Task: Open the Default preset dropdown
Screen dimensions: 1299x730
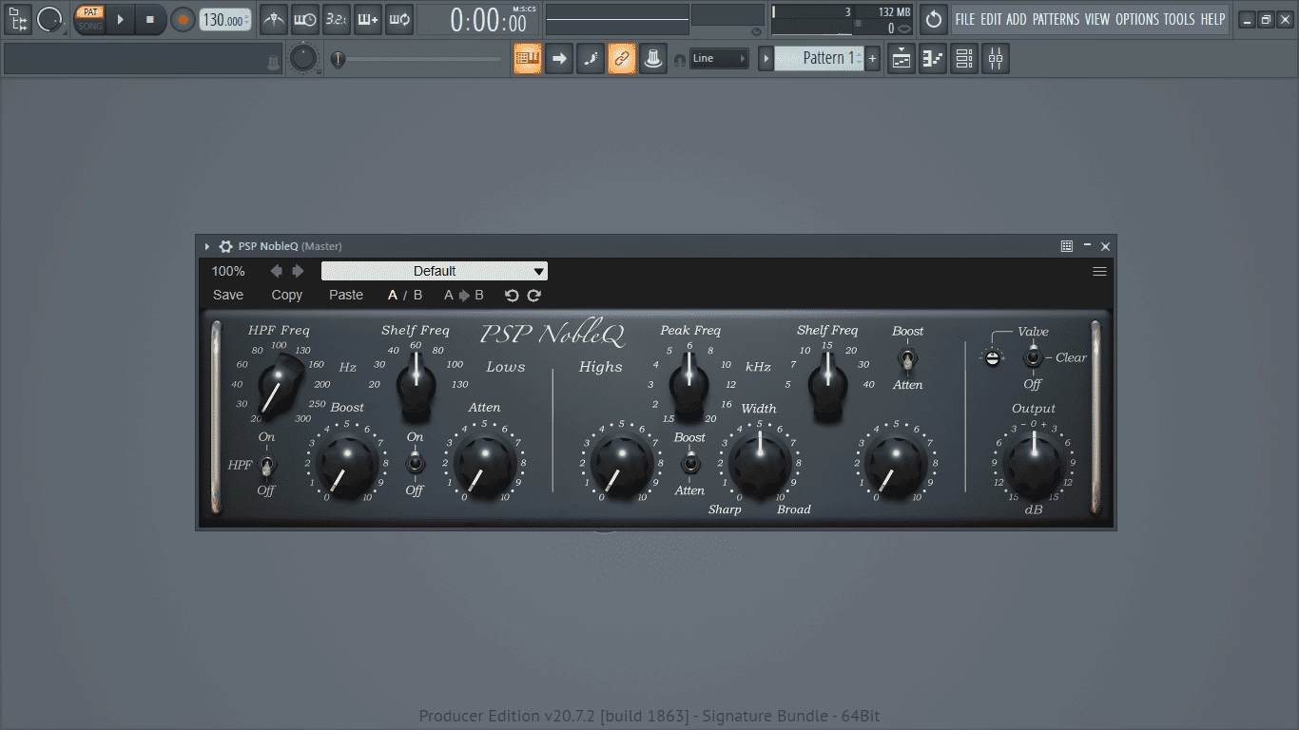Action: [x=435, y=271]
